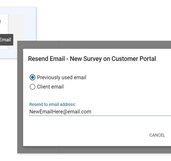Image resolution: width=171 pixels, height=161 pixels.
Task: Choose the "Client email" radio option
Action: (x=33, y=87)
